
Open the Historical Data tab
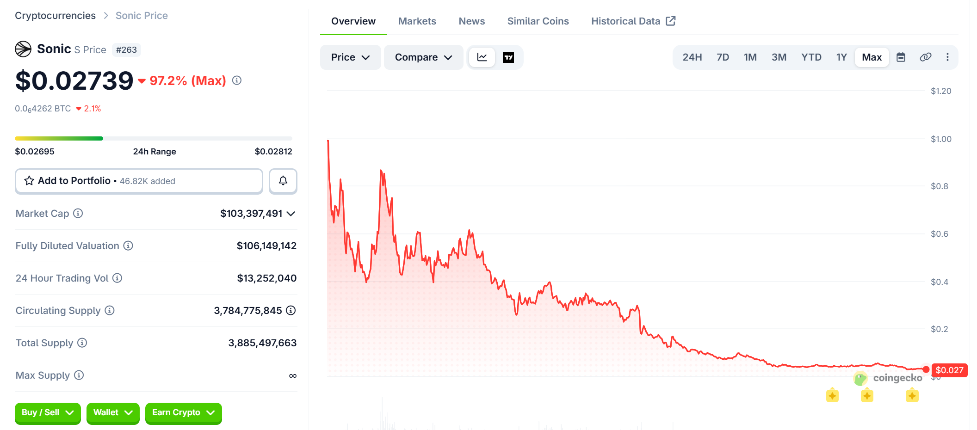633,21
